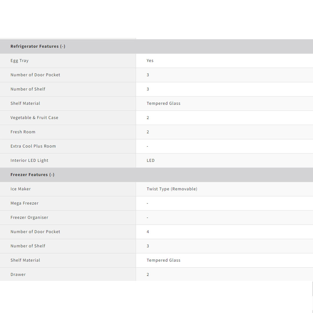Collapse the Freezer Features section
The height and width of the screenshot is (313, 313).
click(x=32, y=175)
